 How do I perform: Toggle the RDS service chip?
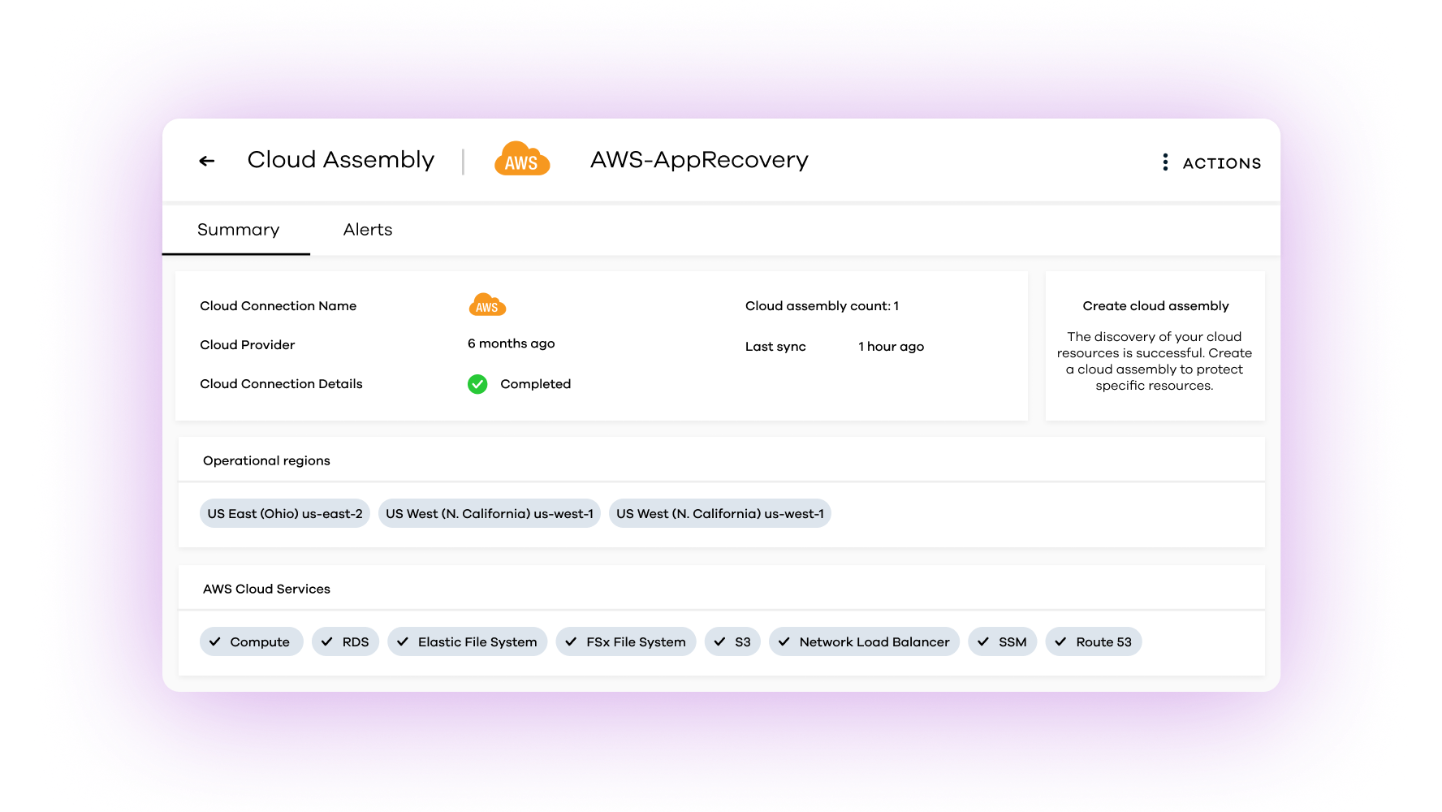(x=345, y=641)
